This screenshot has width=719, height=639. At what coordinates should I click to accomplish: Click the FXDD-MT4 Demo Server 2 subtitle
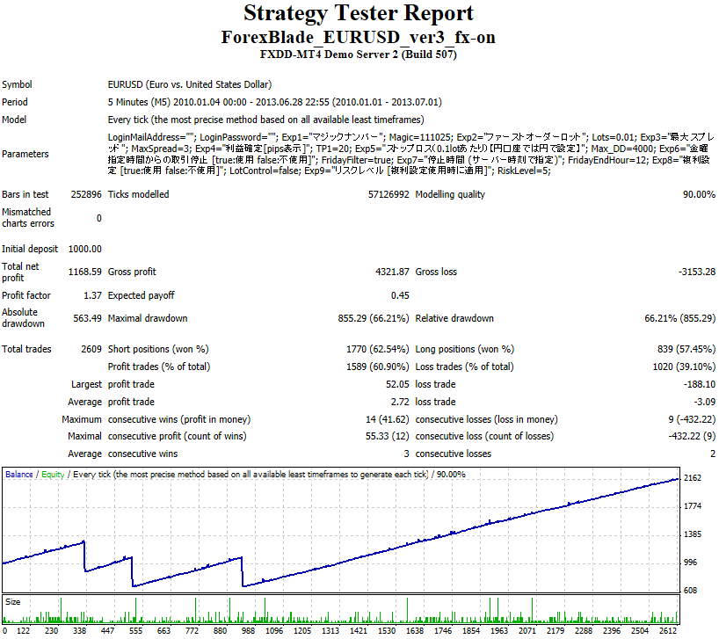coord(359,54)
